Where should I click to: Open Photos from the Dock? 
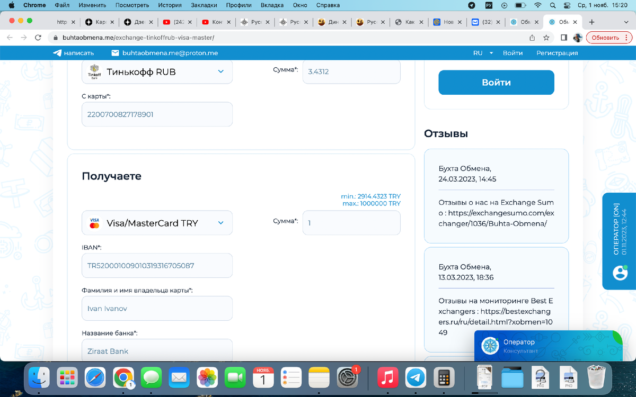coord(207,378)
